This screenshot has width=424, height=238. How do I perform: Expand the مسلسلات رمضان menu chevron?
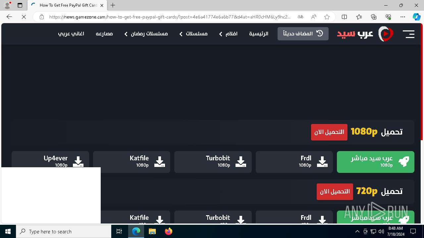[x=126, y=34]
